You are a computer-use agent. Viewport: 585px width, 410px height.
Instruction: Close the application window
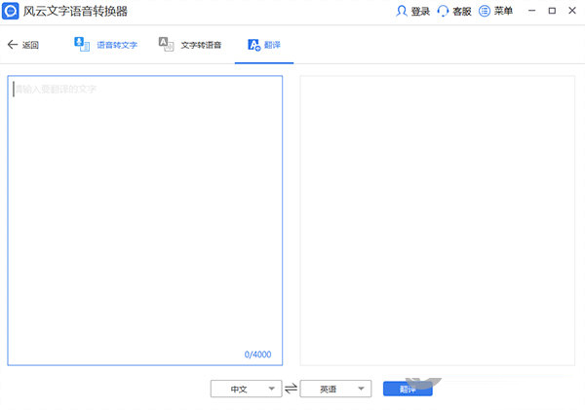[571, 12]
